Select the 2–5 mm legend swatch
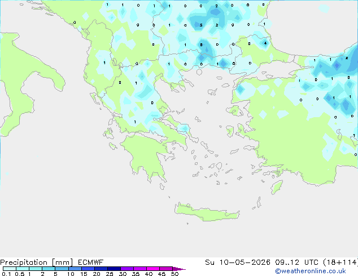This screenshot has width=358, height=276. [49, 269]
